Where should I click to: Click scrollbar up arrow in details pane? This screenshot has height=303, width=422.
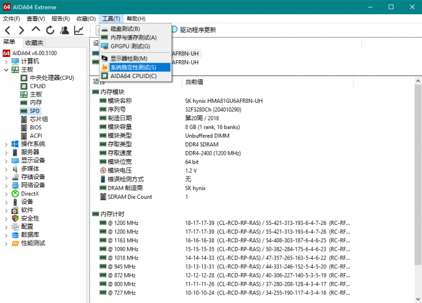[418, 81]
